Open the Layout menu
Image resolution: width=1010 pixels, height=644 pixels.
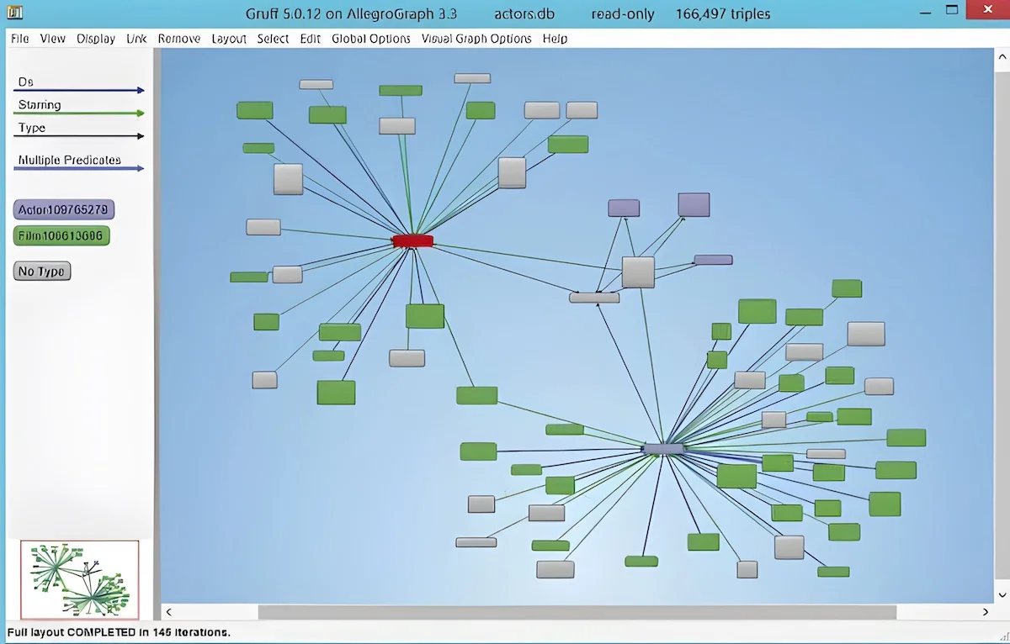click(229, 39)
